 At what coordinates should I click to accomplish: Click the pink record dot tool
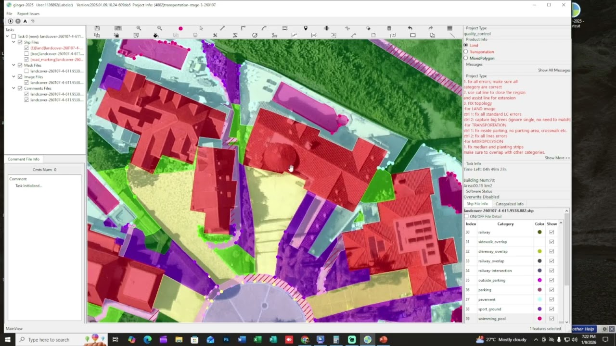[180, 28]
